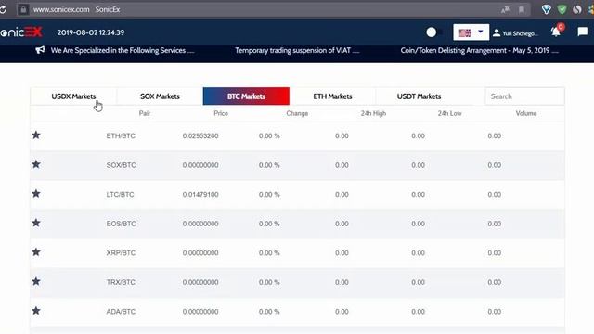
Task: Switch to the SOX Markets tab
Action: click(x=160, y=96)
